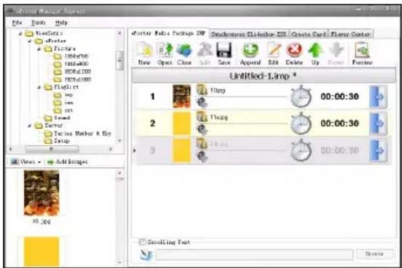
Task: Click the greyed-out Down arrow icon
Action: 336,50
